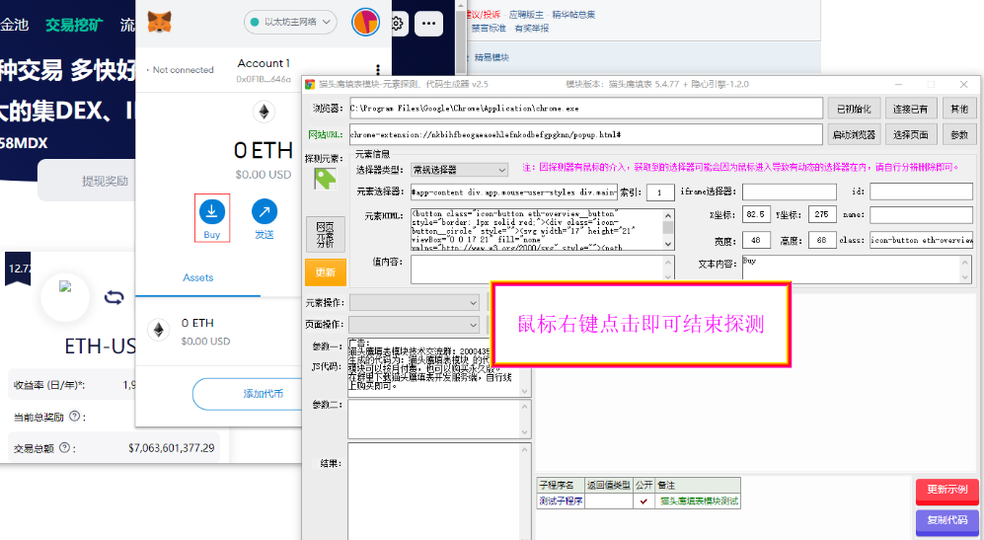Click the class input field
Viewport: 984px width, 540px height.
921,240
